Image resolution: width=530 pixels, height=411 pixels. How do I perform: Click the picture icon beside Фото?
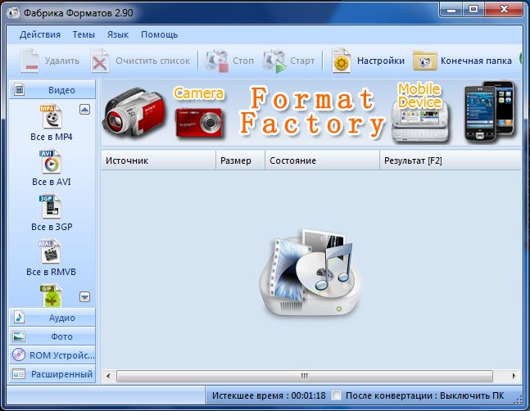tap(19, 336)
